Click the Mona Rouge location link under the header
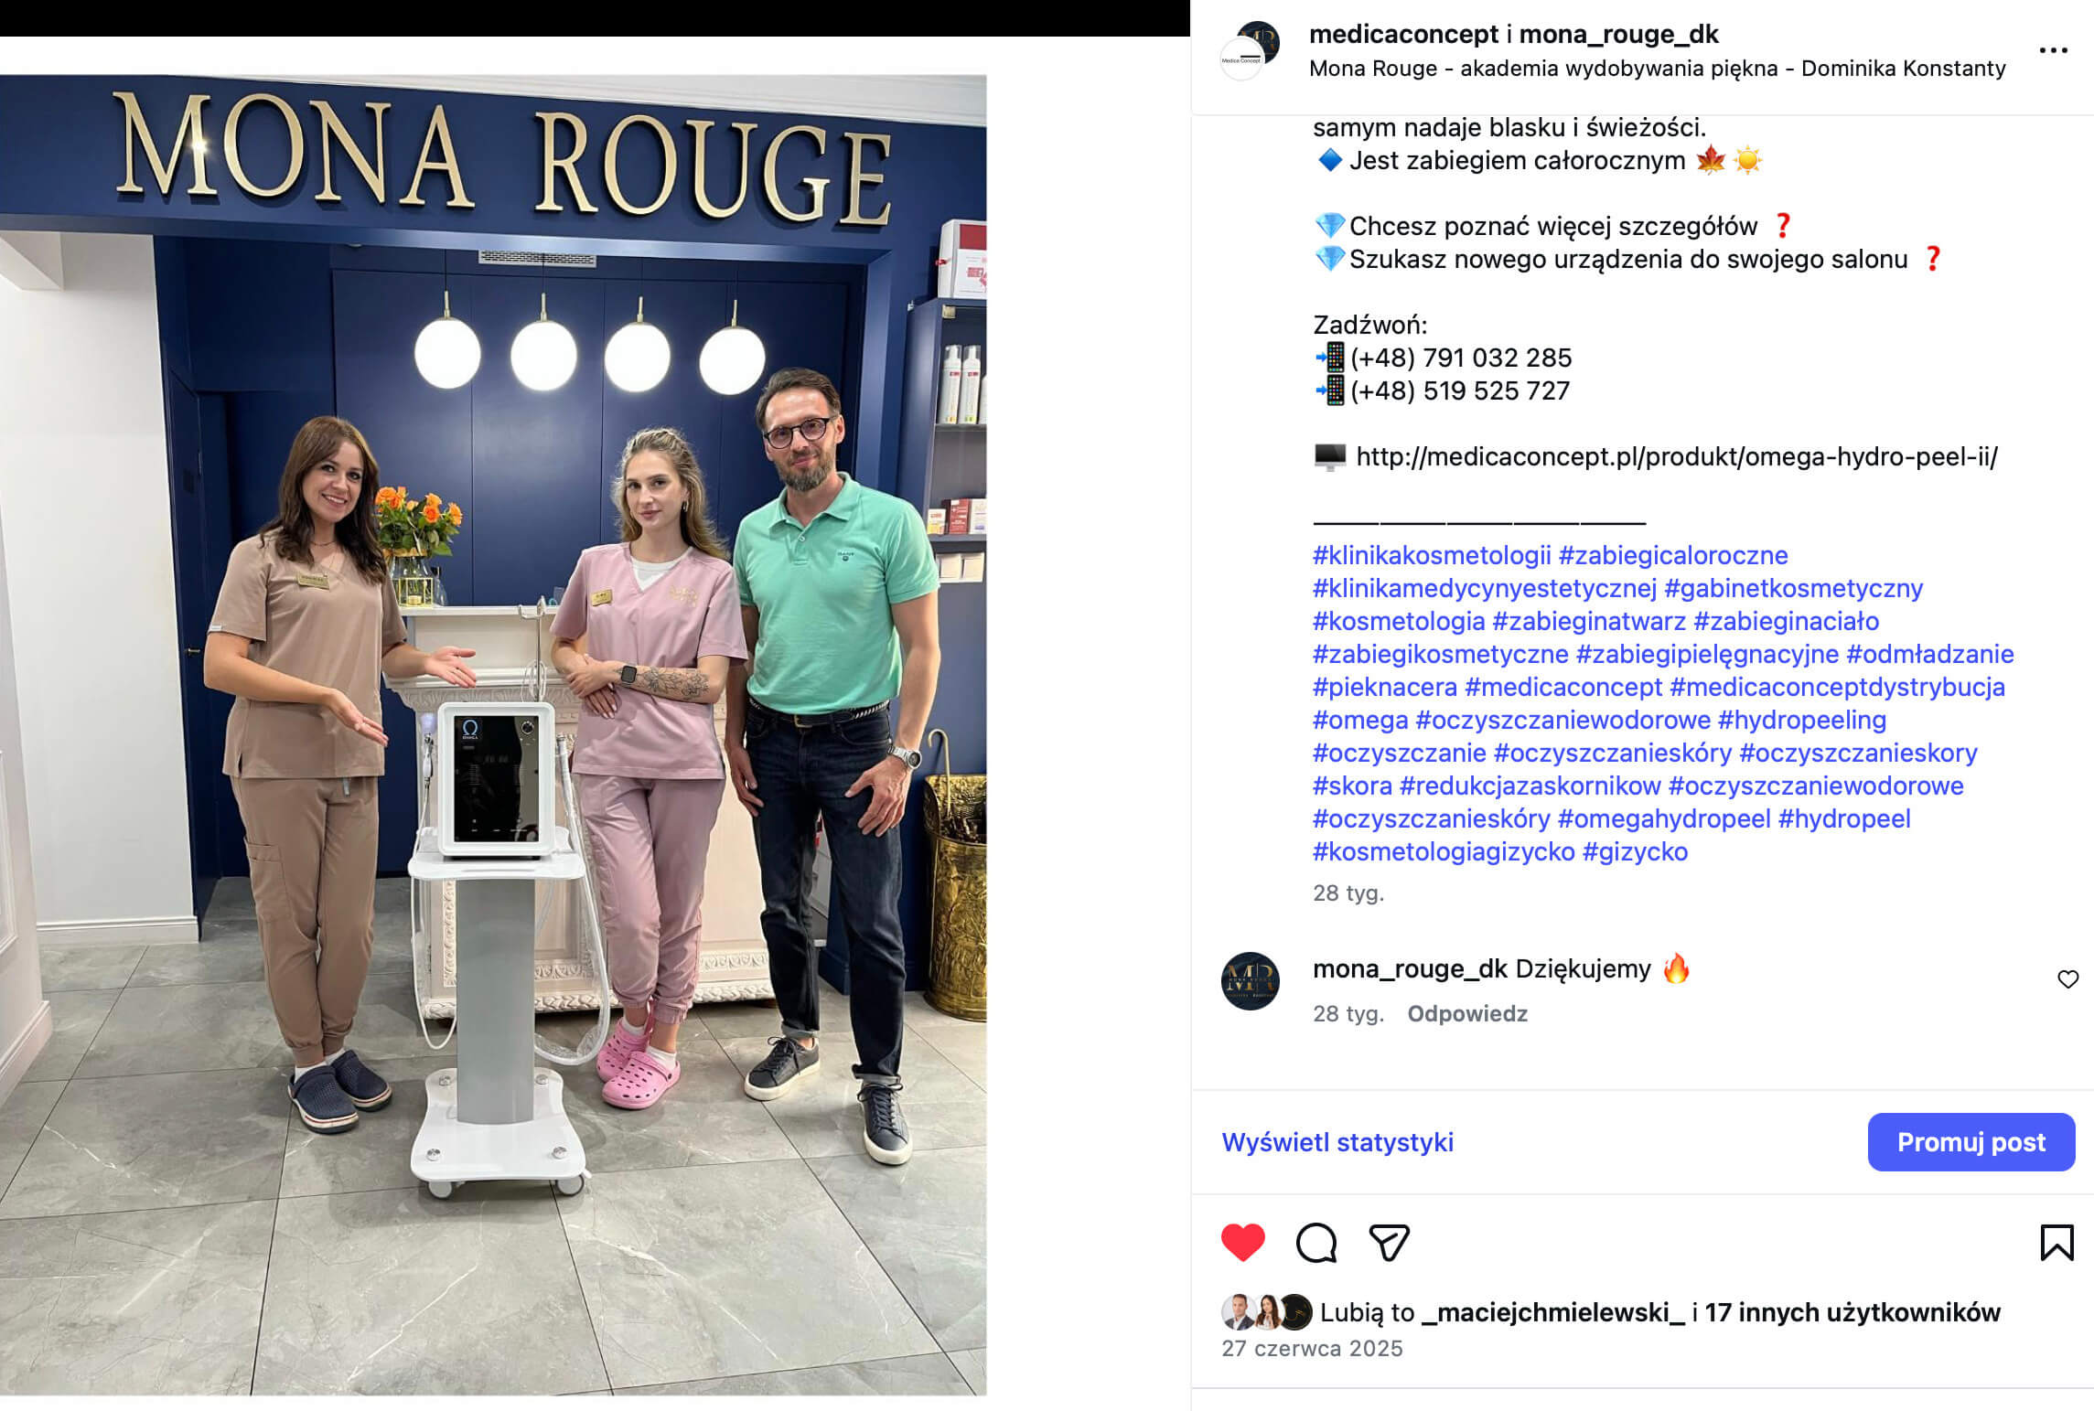Image resolution: width=2094 pixels, height=1411 pixels. (x=1657, y=69)
